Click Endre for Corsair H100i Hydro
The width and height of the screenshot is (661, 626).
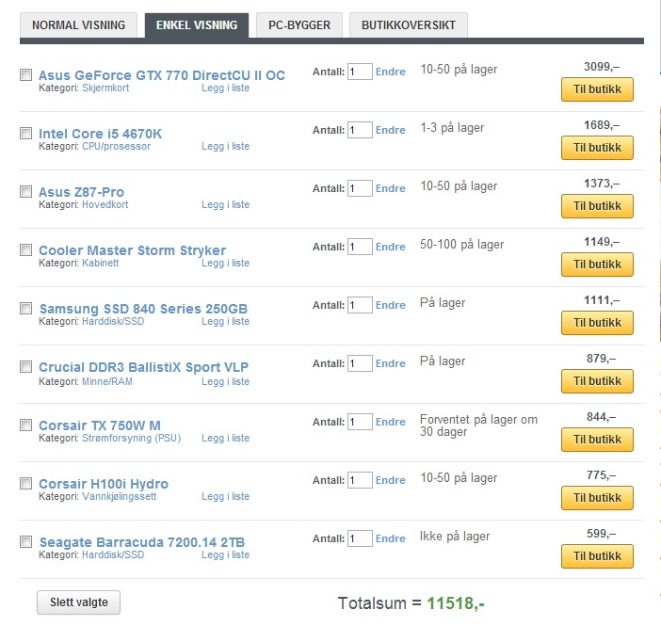click(391, 480)
